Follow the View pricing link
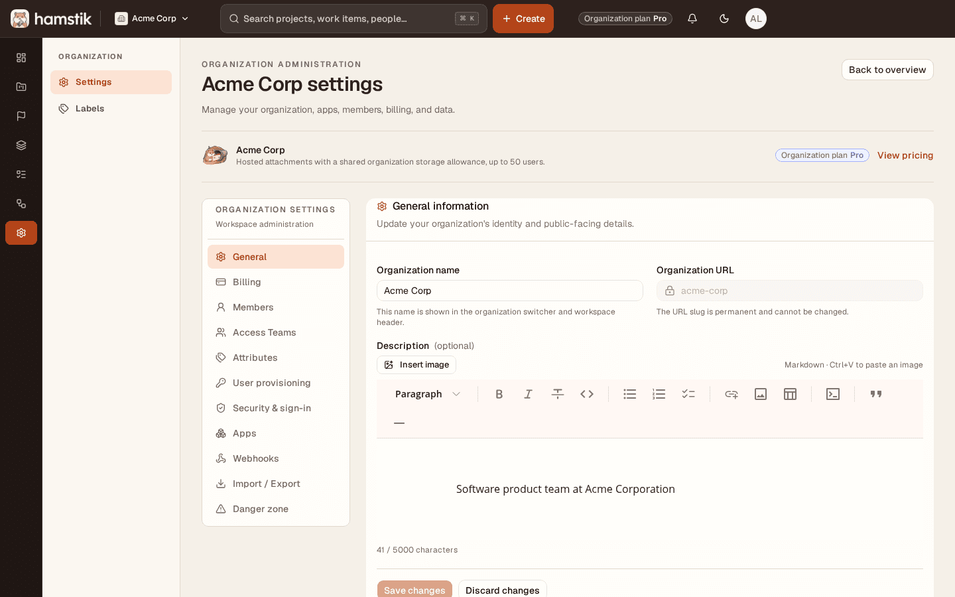This screenshot has height=597, width=955. pyautogui.click(x=905, y=155)
